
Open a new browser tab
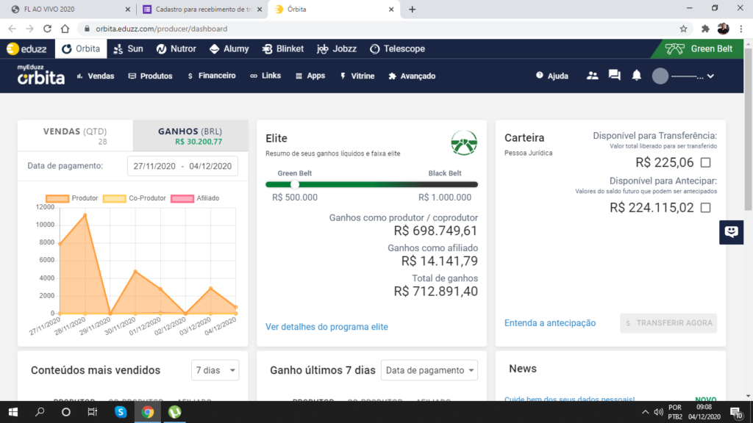(x=412, y=9)
